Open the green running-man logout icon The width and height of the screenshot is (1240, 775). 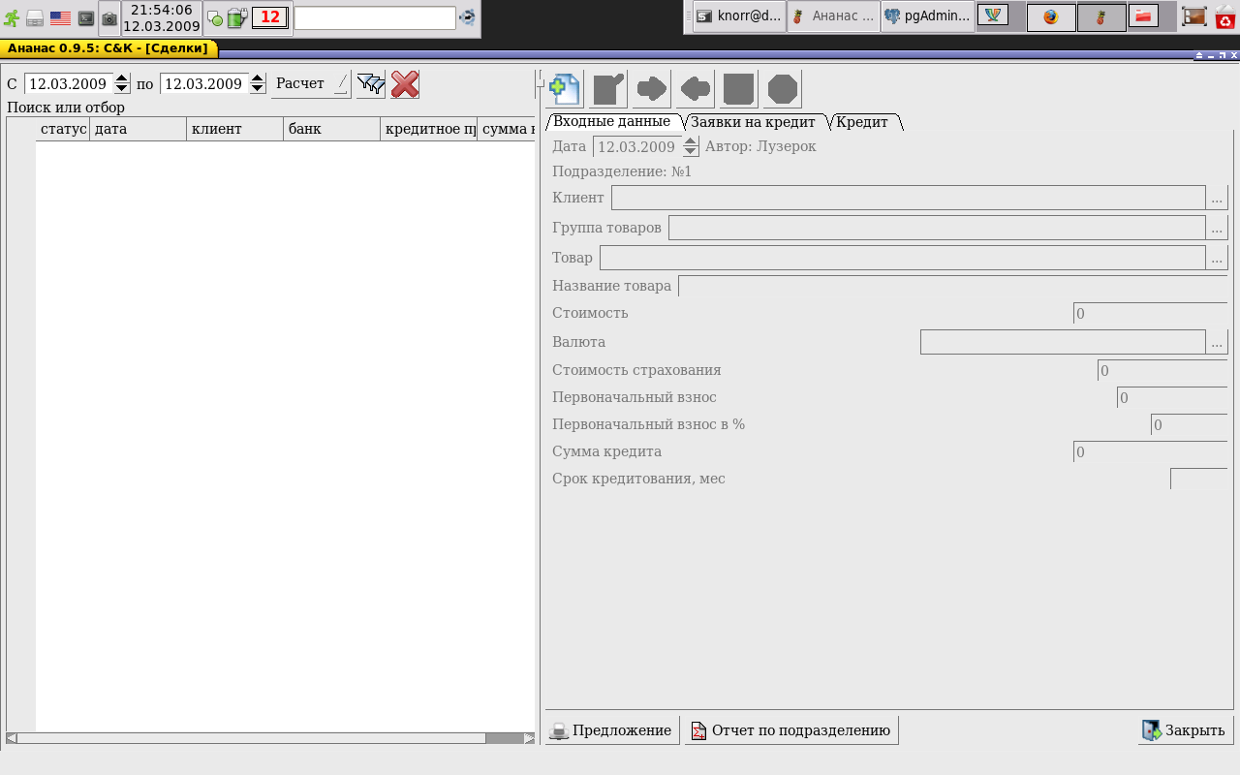[x=12, y=17]
